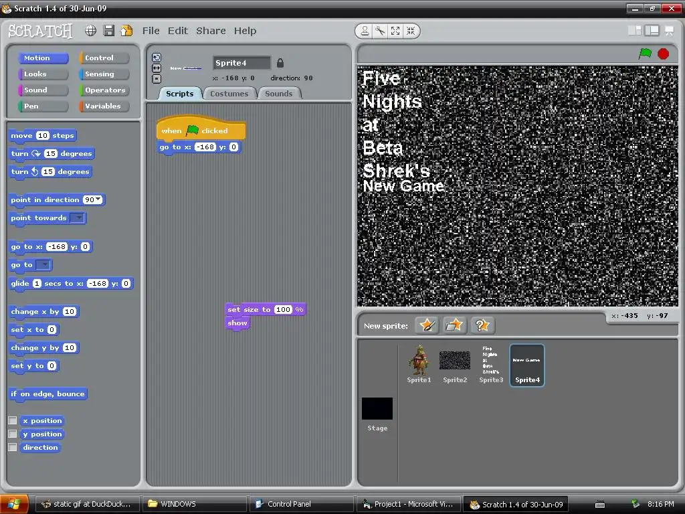Select Sprite2 static thumbnail

(x=455, y=364)
